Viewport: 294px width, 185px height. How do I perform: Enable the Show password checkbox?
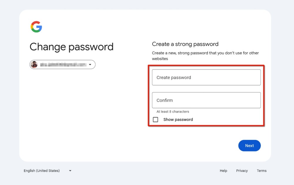[x=156, y=120]
